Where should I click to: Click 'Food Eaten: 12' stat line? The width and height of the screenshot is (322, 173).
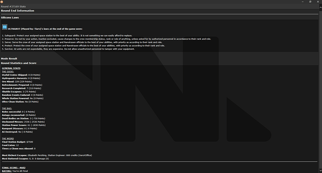tap(10, 145)
